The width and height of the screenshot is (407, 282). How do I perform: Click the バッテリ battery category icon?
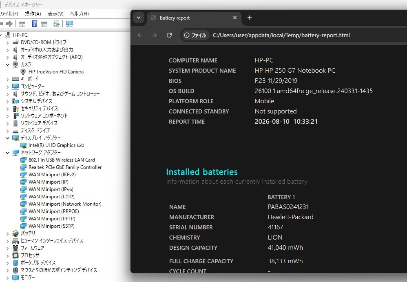(15, 233)
